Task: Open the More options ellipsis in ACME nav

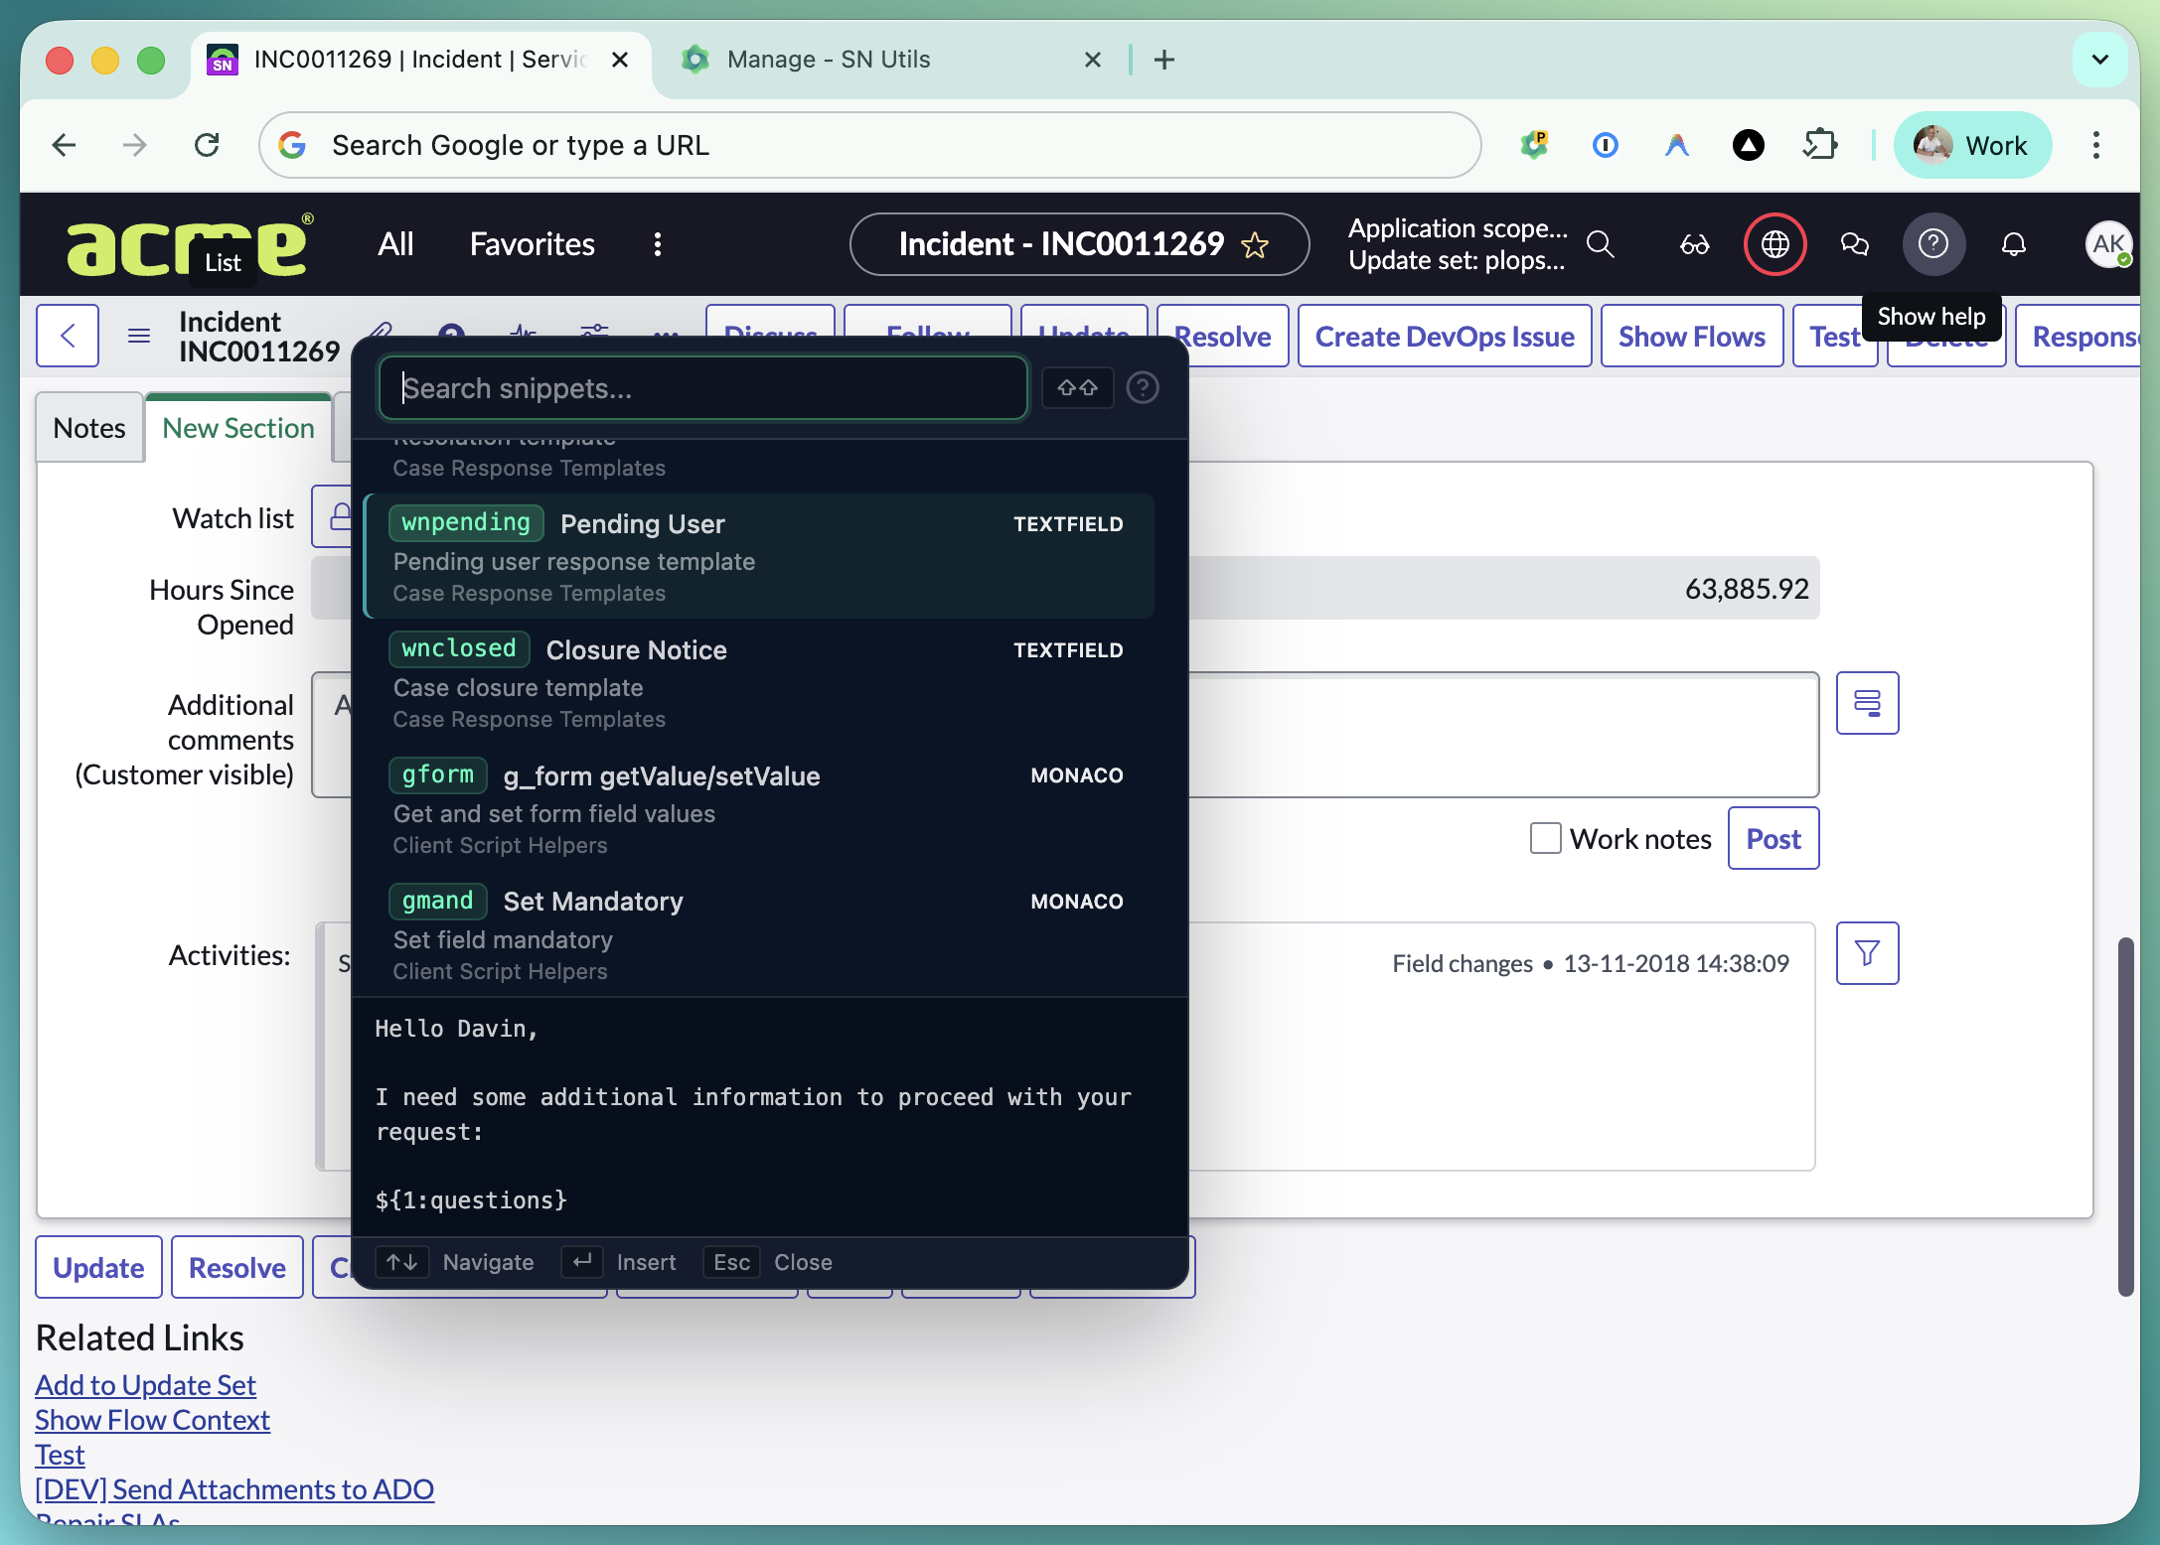Action: [x=656, y=244]
